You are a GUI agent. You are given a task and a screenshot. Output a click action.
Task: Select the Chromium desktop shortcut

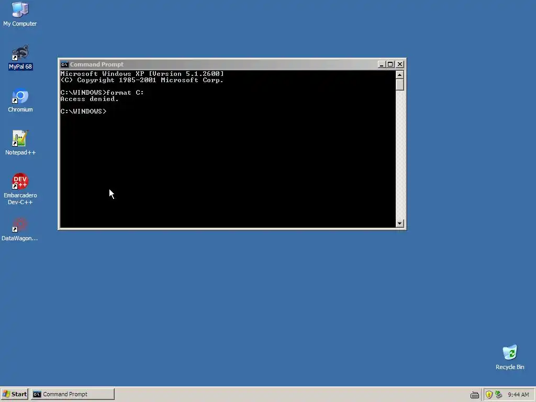(20, 100)
